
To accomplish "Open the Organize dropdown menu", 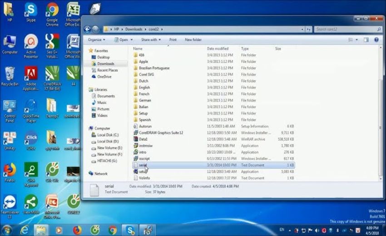I will click(96, 39).
